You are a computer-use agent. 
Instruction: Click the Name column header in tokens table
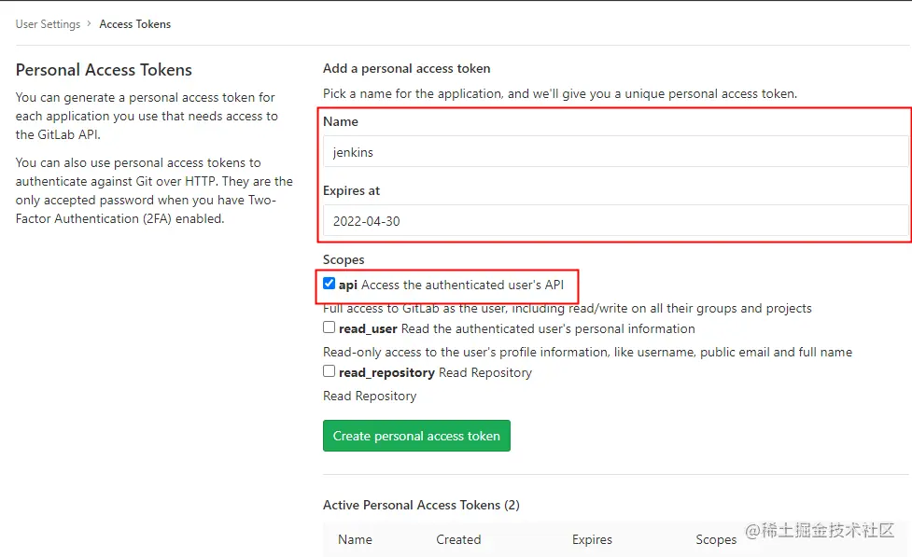pyautogui.click(x=355, y=539)
